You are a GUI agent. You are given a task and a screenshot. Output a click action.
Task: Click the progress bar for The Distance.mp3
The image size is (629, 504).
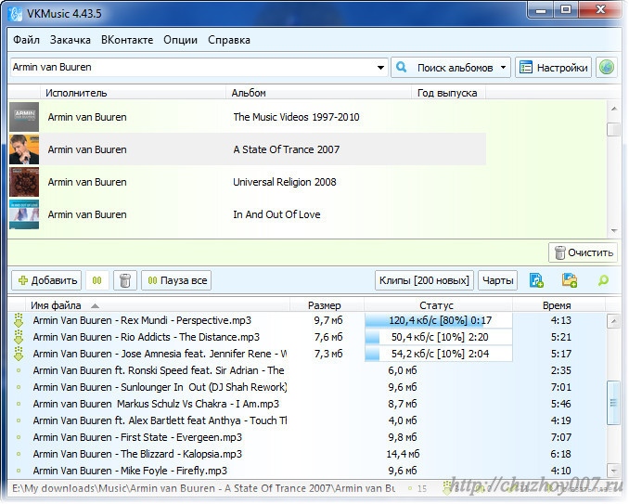point(439,337)
